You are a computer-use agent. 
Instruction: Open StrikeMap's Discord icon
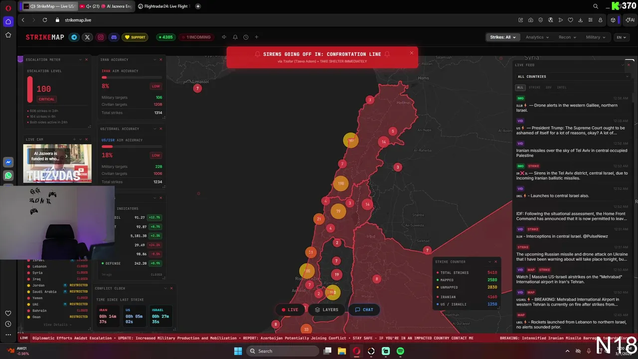[x=114, y=37]
